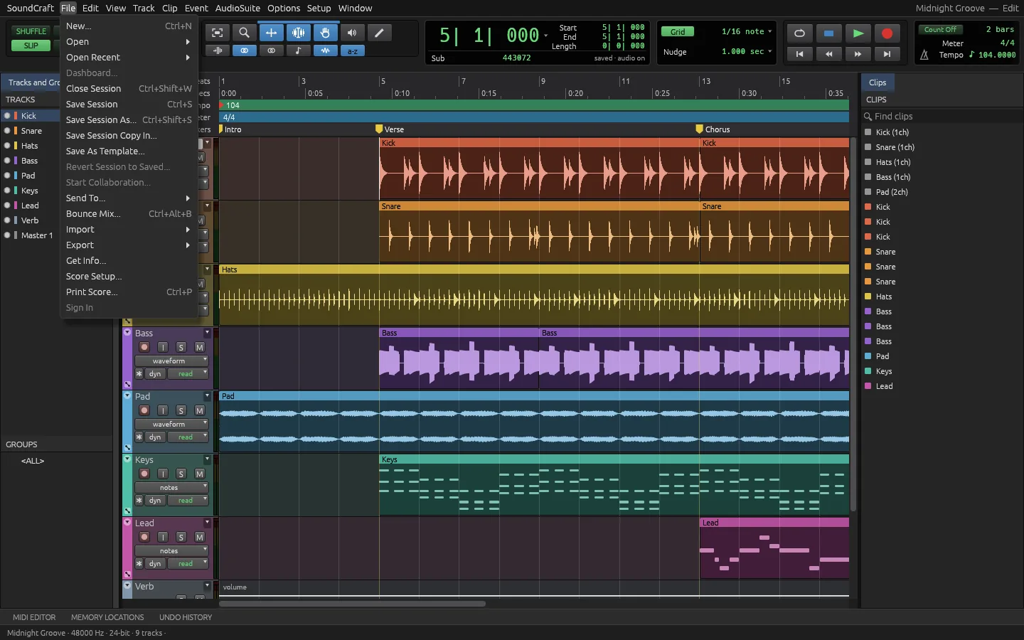Select the Scrubber speaker tool
This screenshot has width=1024, height=640.
click(x=352, y=33)
